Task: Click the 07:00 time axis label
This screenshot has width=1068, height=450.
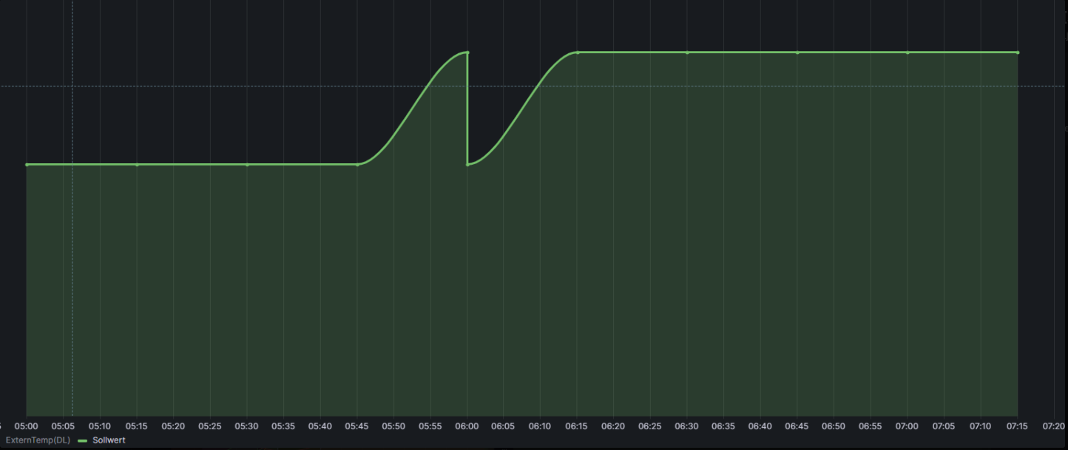Action: coord(908,426)
